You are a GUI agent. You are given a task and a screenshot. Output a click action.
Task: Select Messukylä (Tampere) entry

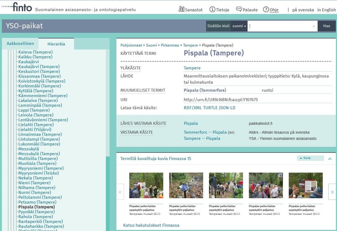pos(39,154)
